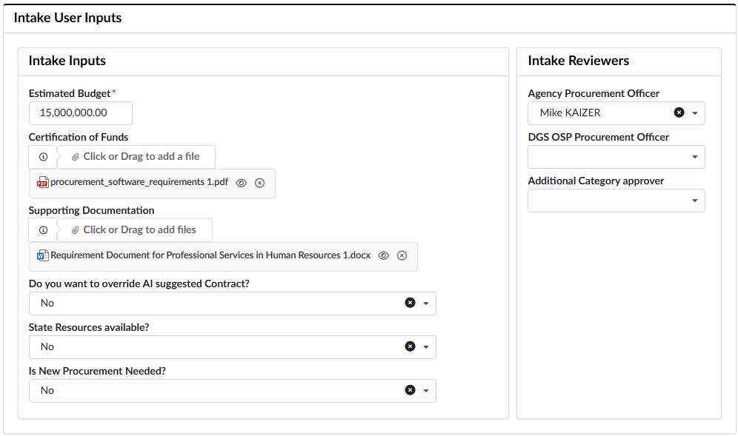738x436 pixels.
Task: Remove procurement_software_requirements 1.pdf attachment
Action: point(260,183)
